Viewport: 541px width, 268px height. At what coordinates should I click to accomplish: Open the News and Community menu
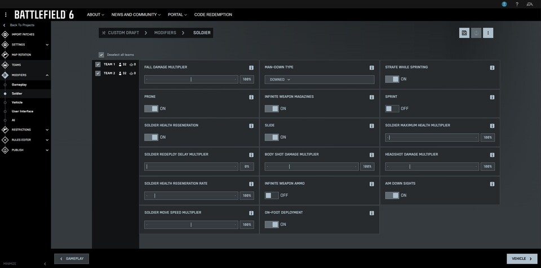point(136,15)
